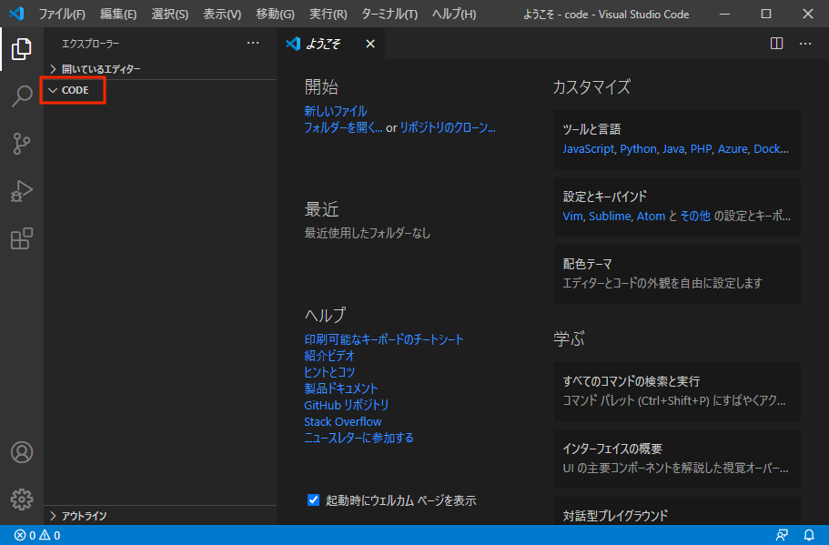Toggle 起動時にウェルカム ページを表示 checkbox
Viewport: 829px width, 545px height.
tap(314, 500)
